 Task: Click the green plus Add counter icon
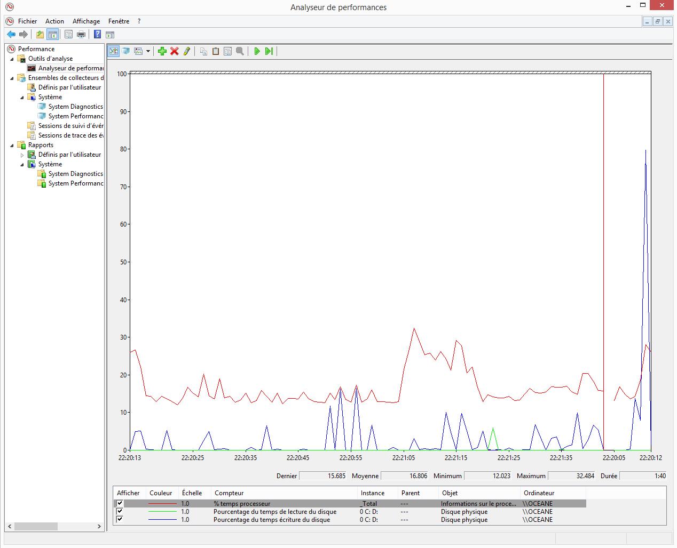[x=162, y=51]
